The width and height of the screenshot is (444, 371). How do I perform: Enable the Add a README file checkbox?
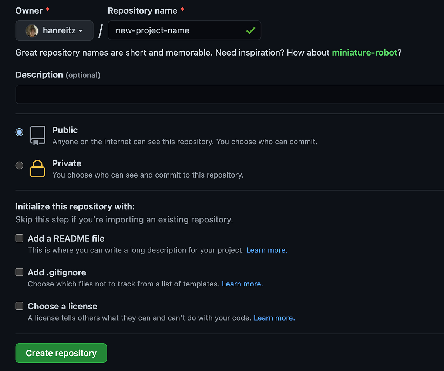19,238
